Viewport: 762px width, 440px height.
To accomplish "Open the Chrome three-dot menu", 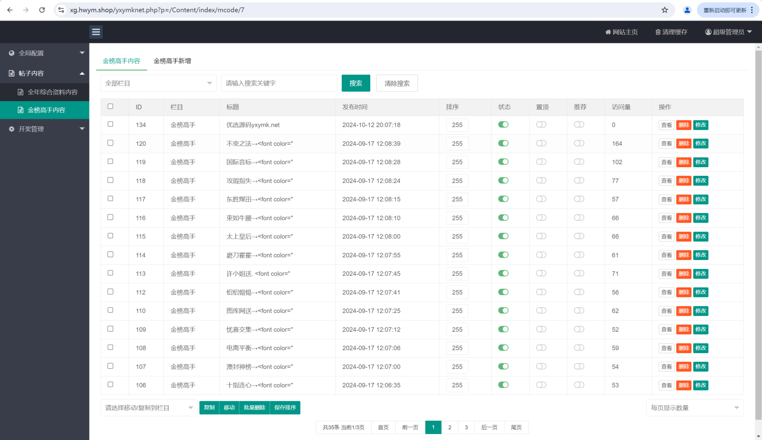I will (x=752, y=10).
